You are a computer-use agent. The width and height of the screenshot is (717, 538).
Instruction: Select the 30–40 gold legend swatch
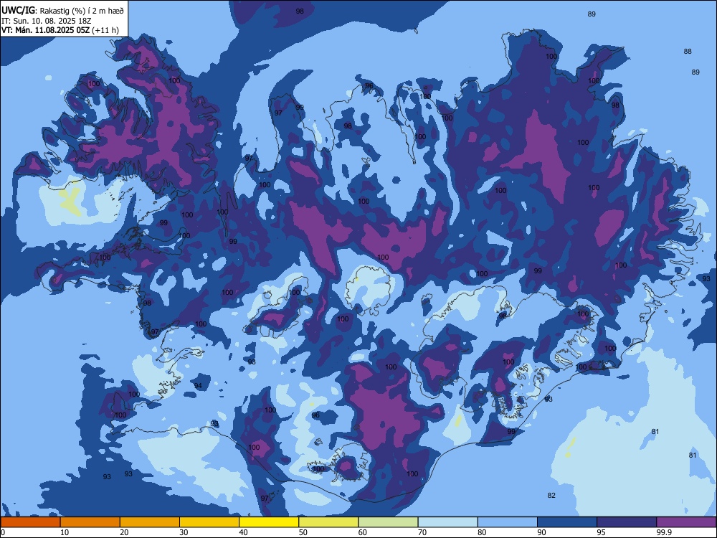(209, 522)
